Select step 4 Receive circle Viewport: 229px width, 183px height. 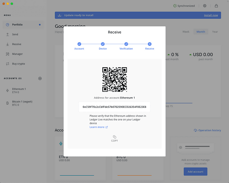coord(149,44)
